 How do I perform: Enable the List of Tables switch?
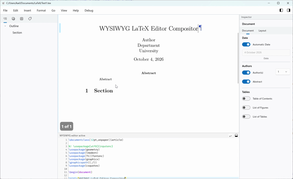coord(246,117)
